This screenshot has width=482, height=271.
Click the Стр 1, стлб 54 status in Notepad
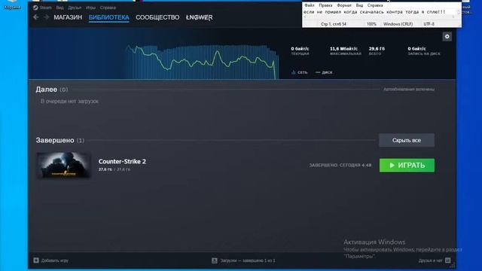point(334,24)
